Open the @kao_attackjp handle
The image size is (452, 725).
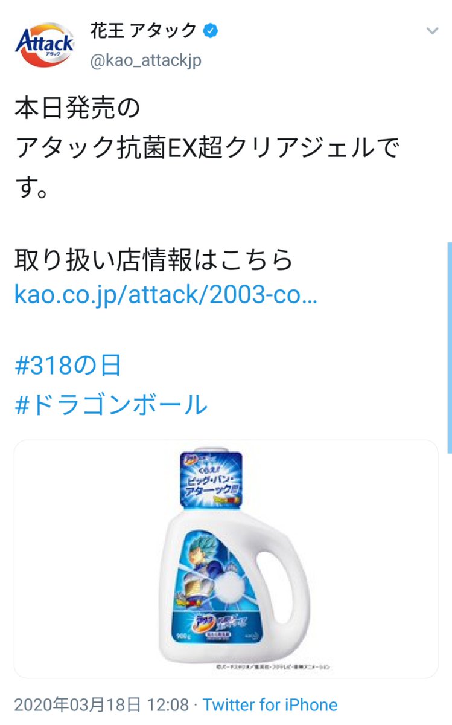pos(145,61)
